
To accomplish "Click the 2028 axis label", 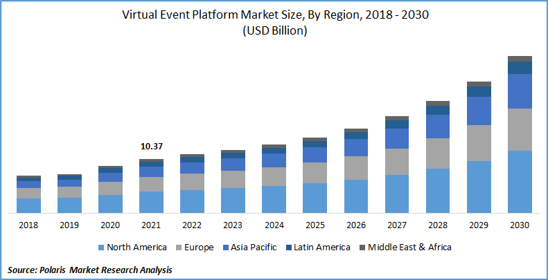I will click(x=438, y=225).
